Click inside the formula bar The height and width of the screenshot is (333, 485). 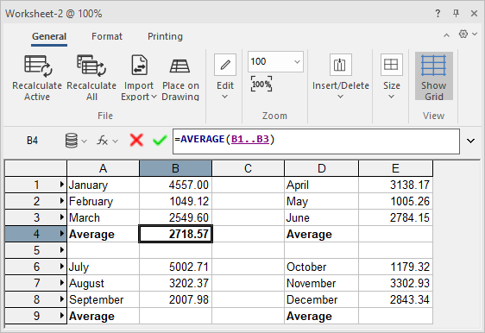pos(316,141)
